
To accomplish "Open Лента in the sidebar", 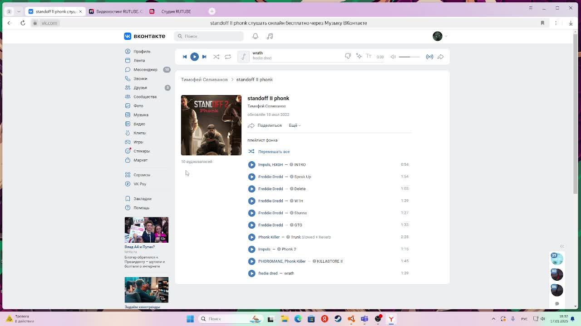I will point(139,61).
